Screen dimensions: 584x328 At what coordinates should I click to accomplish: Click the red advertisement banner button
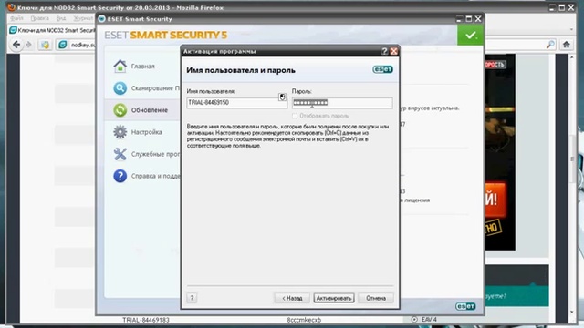click(x=495, y=199)
